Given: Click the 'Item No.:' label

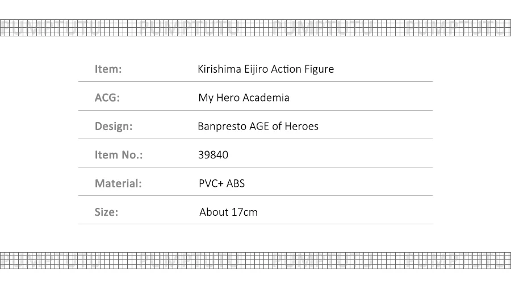Looking at the screenshot, I should [x=119, y=155].
